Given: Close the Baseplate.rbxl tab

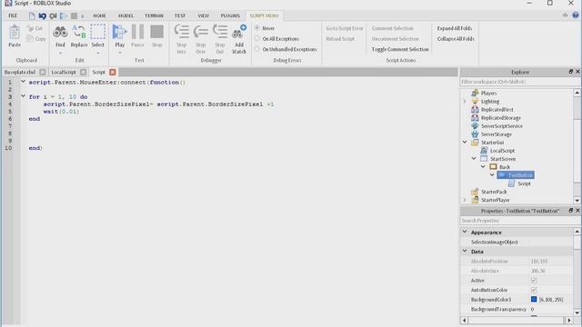Looking at the screenshot, I should point(43,72).
